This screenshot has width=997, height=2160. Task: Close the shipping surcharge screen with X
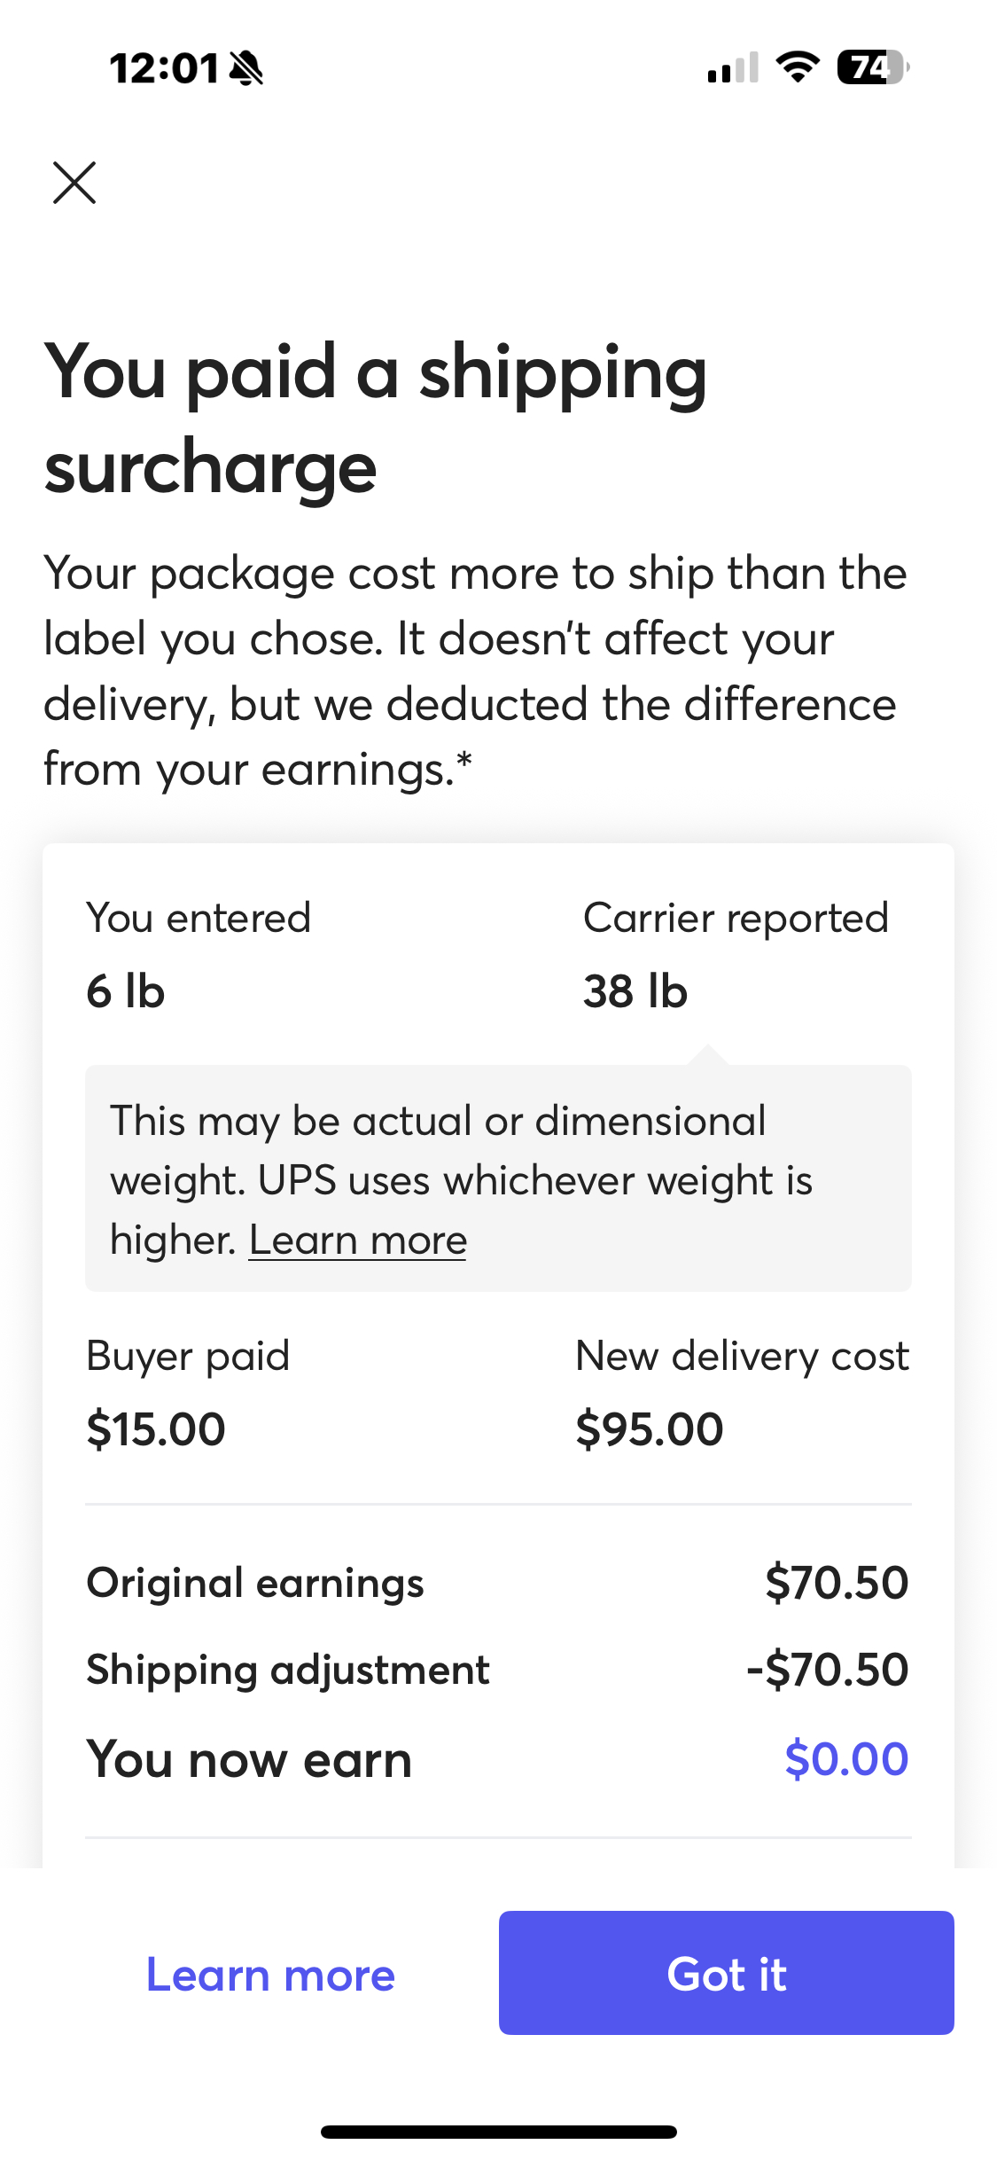point(74,183)
